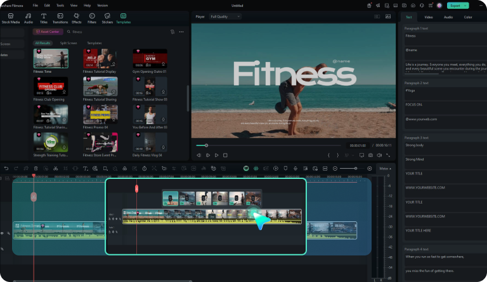
Task: Switch player to image snapshot view
Action: pyautogui.click(x=388, y=16)
